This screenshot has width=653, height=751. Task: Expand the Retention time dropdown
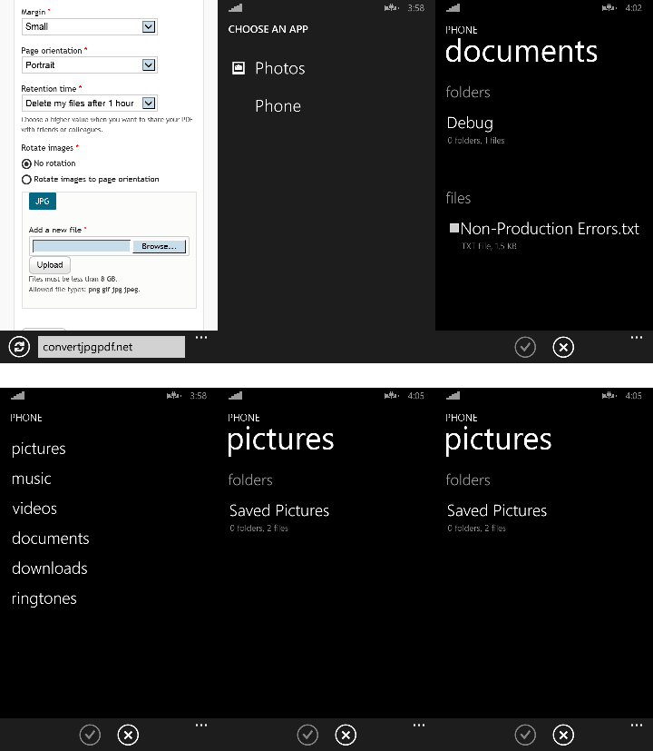tap(90, 104)
